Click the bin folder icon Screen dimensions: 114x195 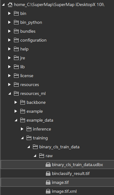[x=16, y=13]
